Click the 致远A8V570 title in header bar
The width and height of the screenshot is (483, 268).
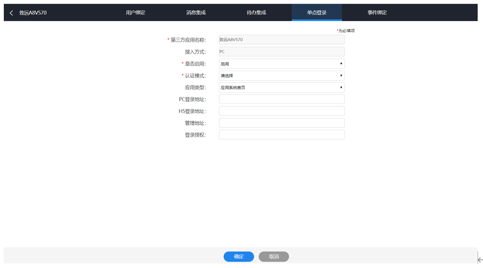[33, 13]
